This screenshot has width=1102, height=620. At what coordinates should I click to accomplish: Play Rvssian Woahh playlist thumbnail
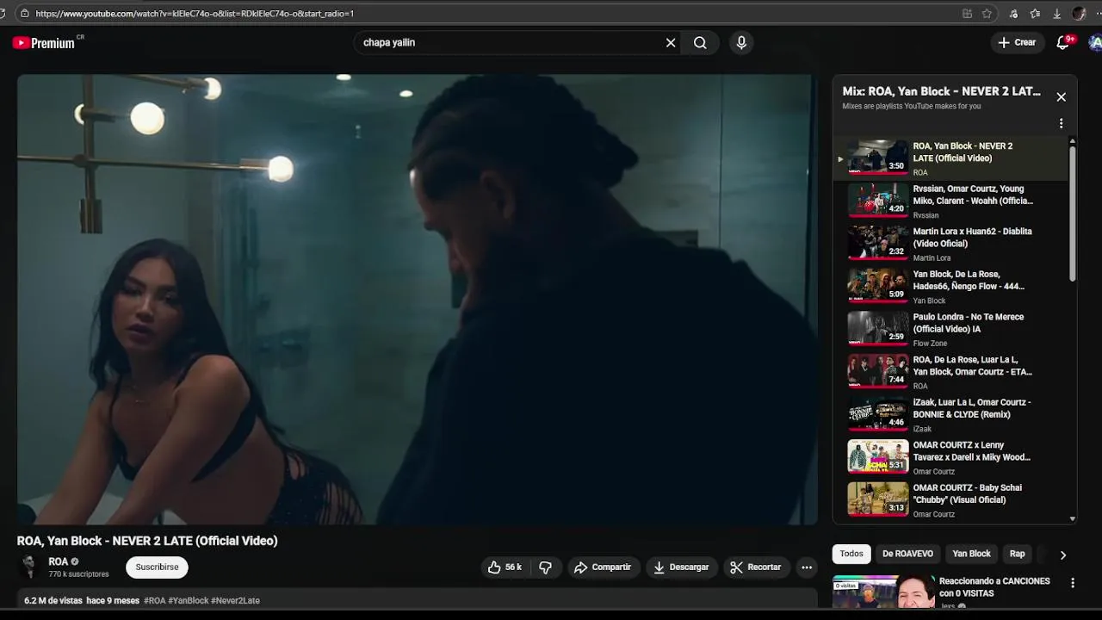click(x=877, y=200)
